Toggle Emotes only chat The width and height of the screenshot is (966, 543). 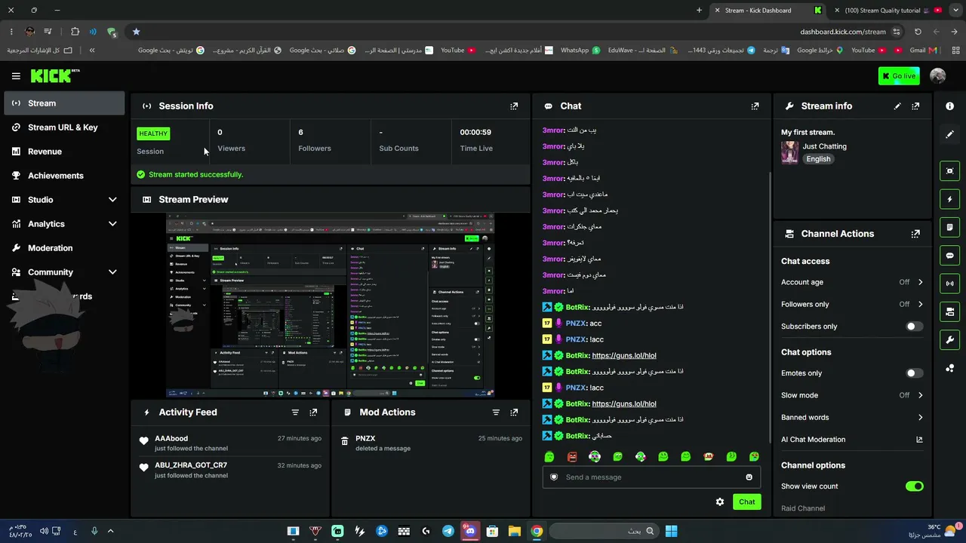(914, 373)
